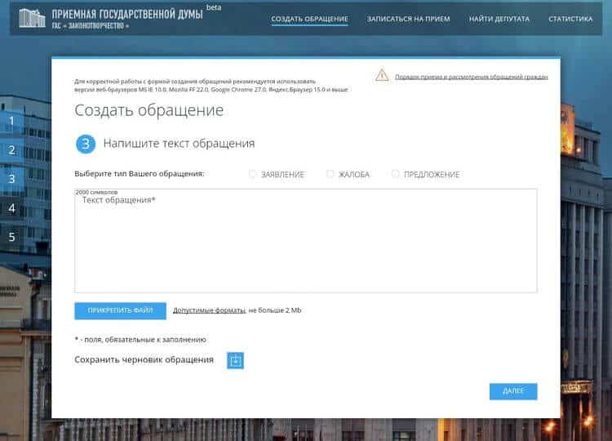612x441 pixels.
Task: Click the warning triangle icon
Action: [382, 75]
